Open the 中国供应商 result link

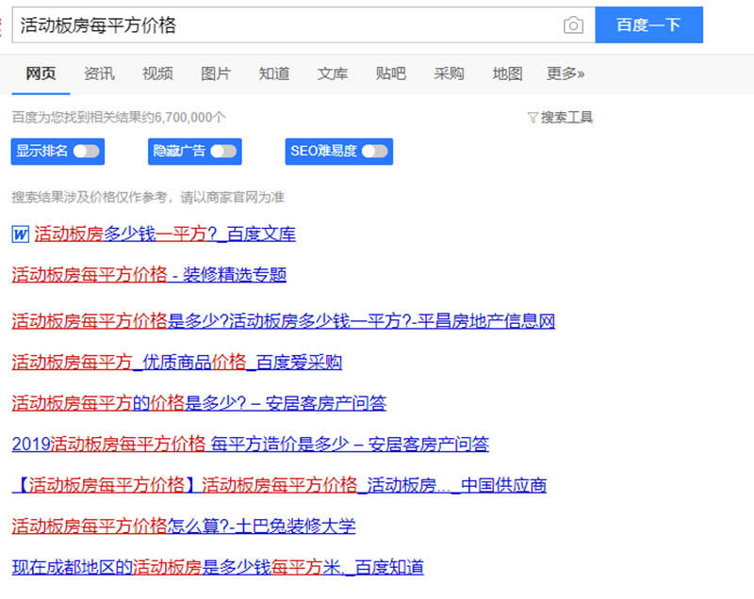(x=279, y=485)
